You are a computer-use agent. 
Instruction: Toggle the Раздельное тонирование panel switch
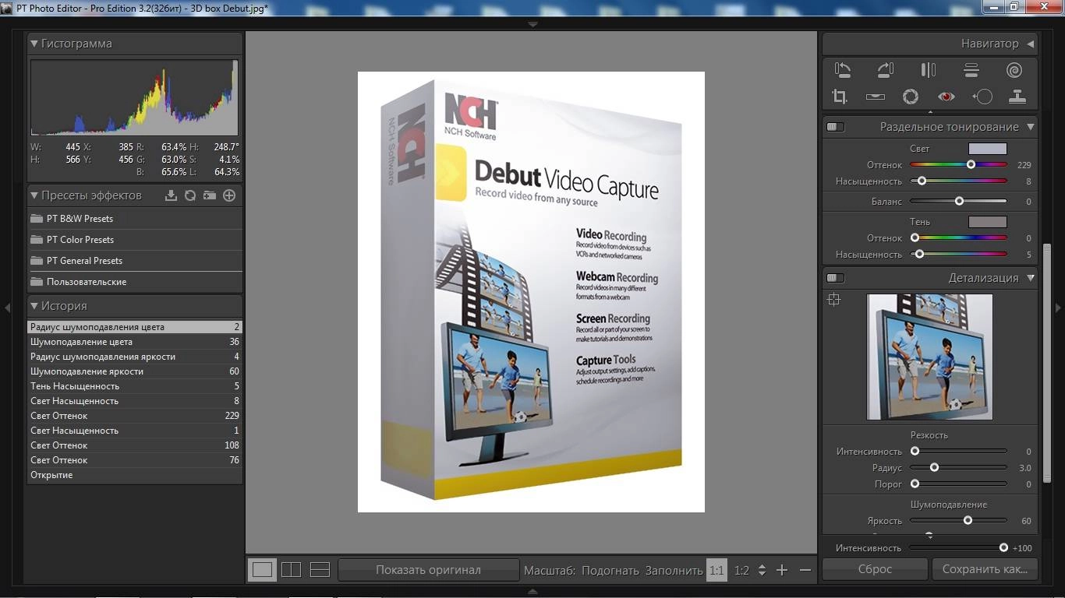835,127
